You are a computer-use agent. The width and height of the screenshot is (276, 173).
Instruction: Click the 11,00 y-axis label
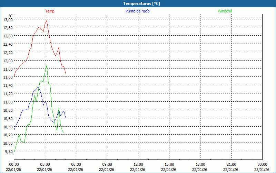8,102
